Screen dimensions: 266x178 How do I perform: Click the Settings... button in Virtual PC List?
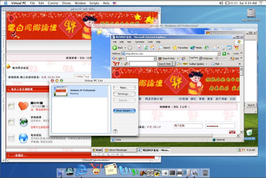pos(124,94)
